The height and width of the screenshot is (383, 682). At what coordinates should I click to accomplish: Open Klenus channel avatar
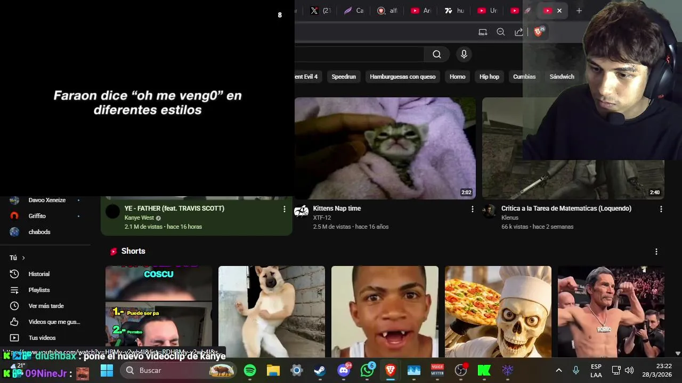point(489,211)
